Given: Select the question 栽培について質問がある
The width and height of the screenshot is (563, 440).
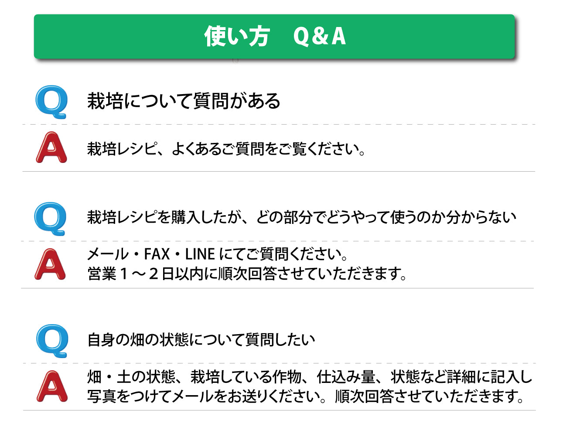Looking at the screenshot, I should click(x=184, y=101).
